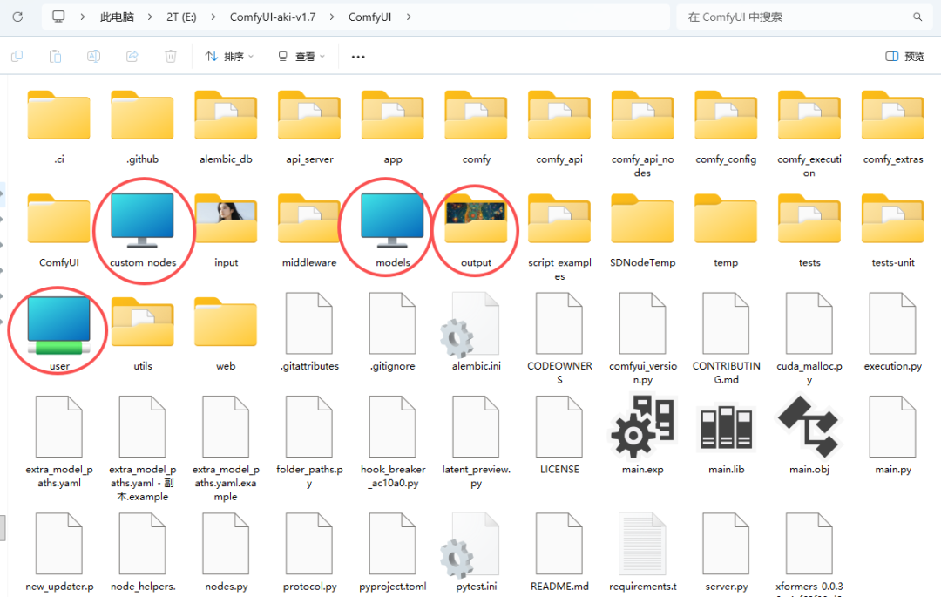Click the magnifier search icon
Image resolution: width=941 pixels, height=597 pixels.
pyautogui.click(x=917, y=17)
